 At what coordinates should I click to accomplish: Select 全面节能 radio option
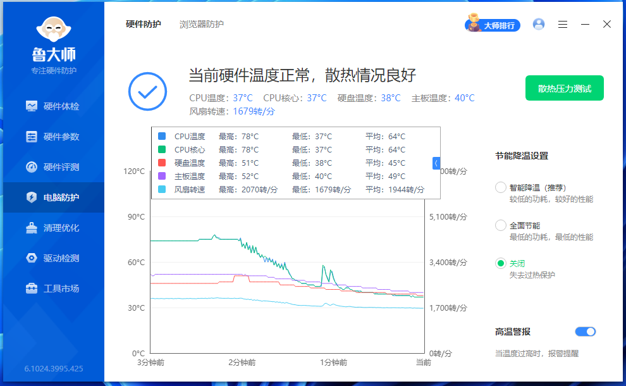pyautogui.click(x=501, y=225)
